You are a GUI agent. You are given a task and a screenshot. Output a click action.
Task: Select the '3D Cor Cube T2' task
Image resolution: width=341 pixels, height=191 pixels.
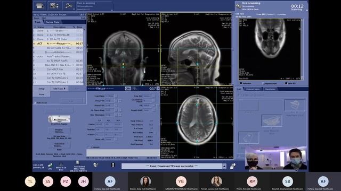pyautogui.click(x=58, y=48)
